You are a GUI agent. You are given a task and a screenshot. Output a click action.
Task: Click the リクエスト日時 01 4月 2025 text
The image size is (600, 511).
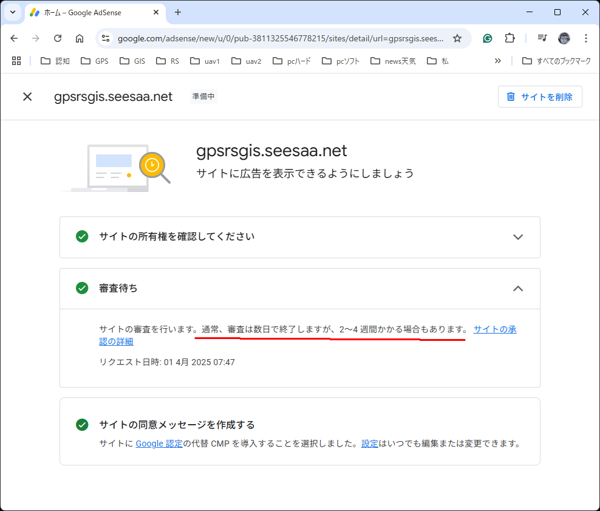click(167, 362)
